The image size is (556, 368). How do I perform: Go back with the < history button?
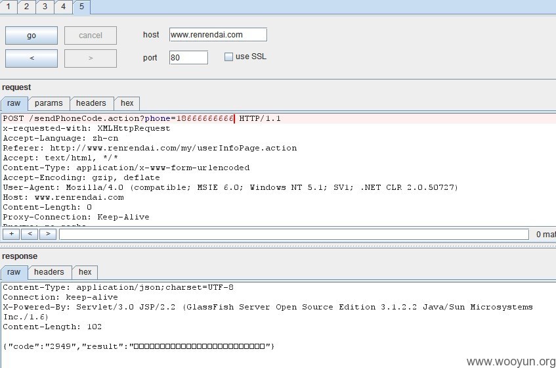tap(32, 58)
